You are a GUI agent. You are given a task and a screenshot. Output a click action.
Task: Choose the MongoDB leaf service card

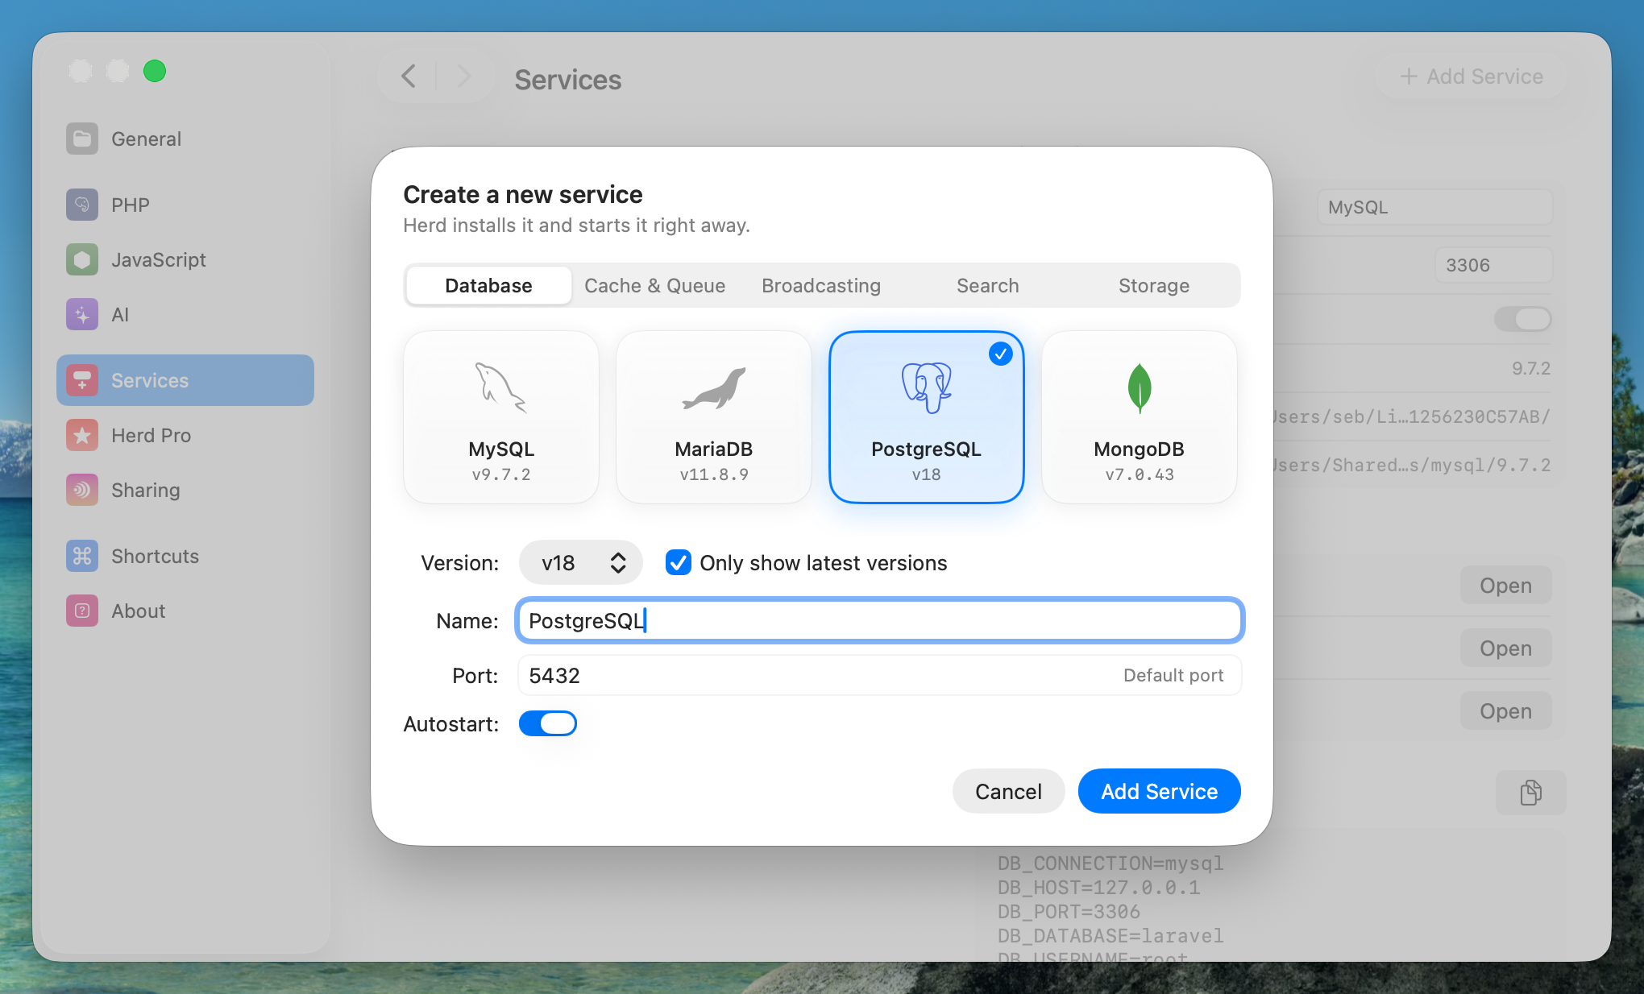click(1140, 417)
